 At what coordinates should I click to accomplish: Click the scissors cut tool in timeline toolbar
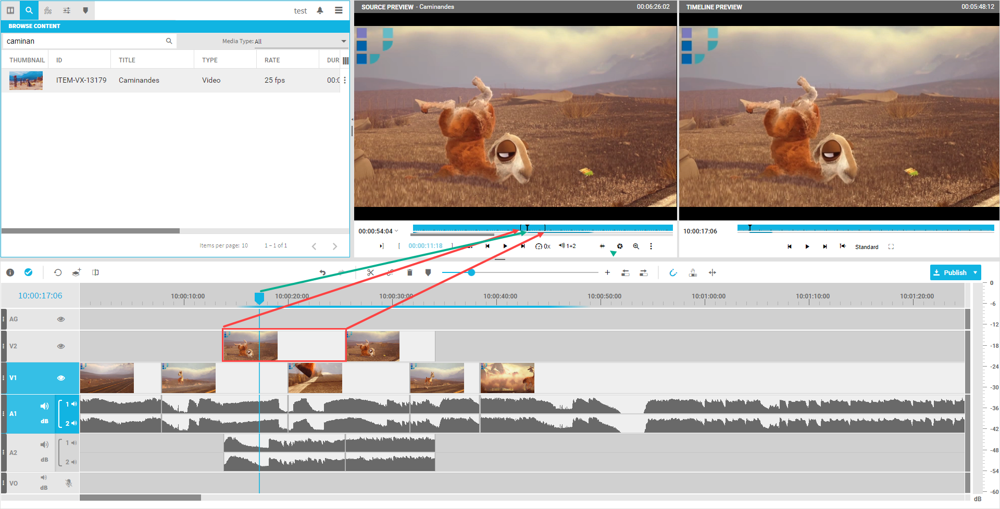pyautogui.click(x=370, y=272)
